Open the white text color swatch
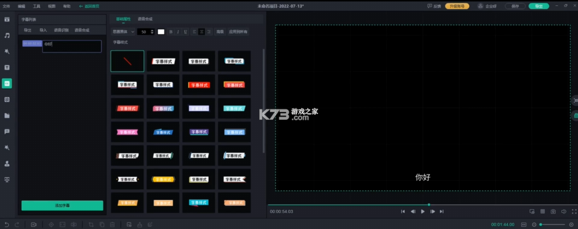578x229 pixels. (161, 32)
